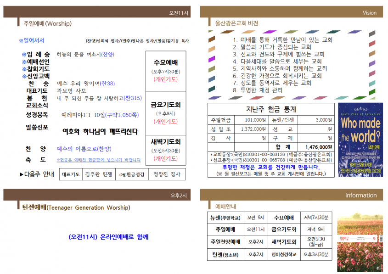Click the Information header bar
Screen dimensions: 388x274
pos(291,195)
